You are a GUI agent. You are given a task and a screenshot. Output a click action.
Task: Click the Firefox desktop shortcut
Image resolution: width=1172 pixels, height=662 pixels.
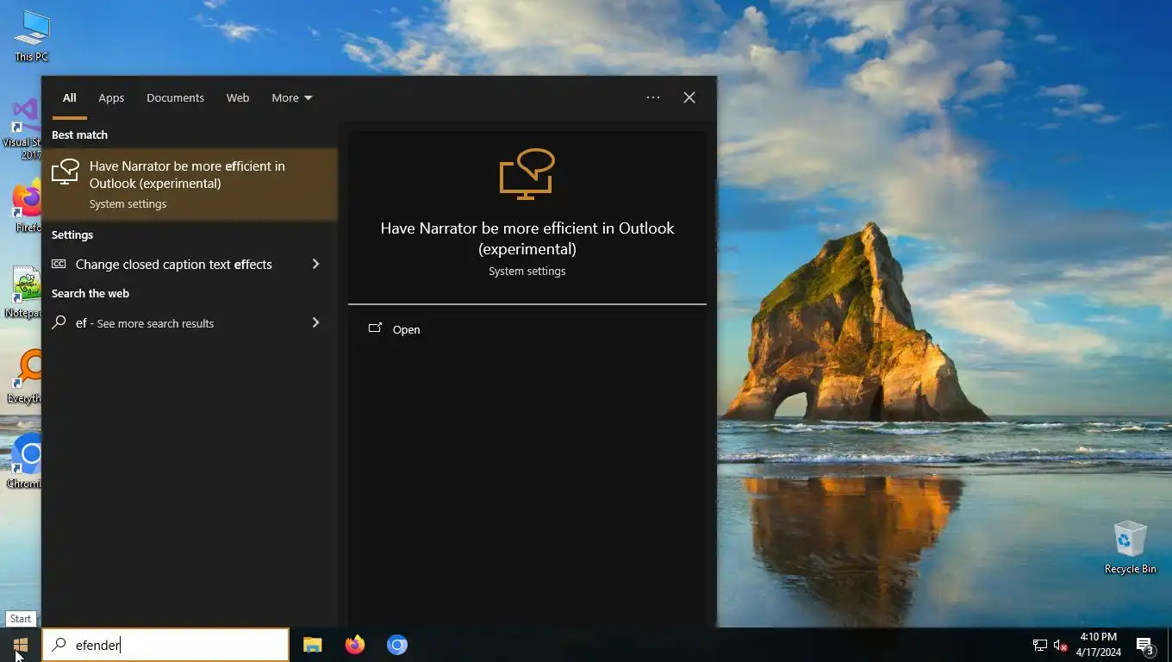[26, 207]
